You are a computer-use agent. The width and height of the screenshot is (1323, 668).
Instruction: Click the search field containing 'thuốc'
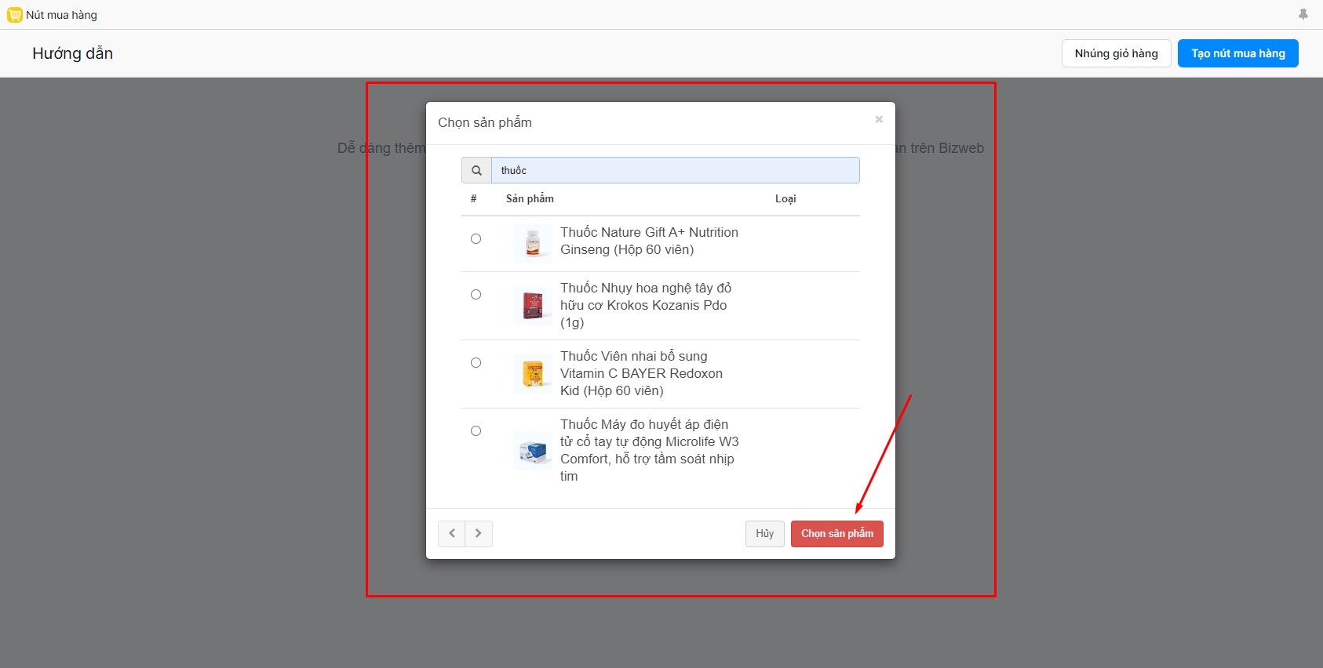point(675,170)
